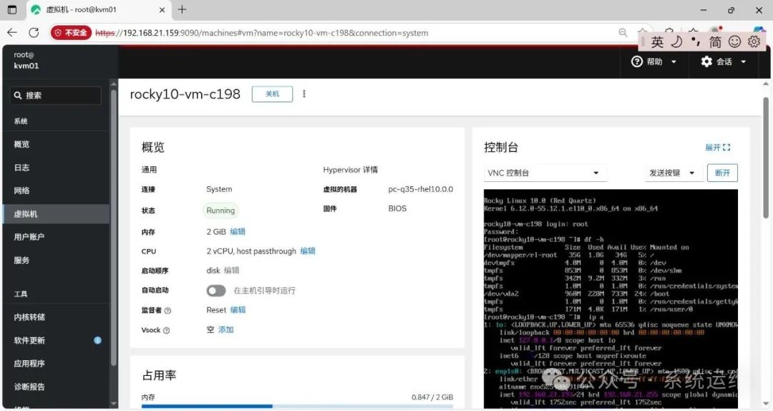Viewport: 773px width, 411px height.
Task: Click the watchdog help question icon
Action: pos(167,310)
